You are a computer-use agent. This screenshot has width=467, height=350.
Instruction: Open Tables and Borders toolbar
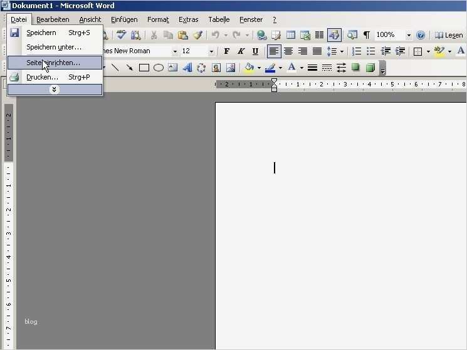(x=276, y=35)
